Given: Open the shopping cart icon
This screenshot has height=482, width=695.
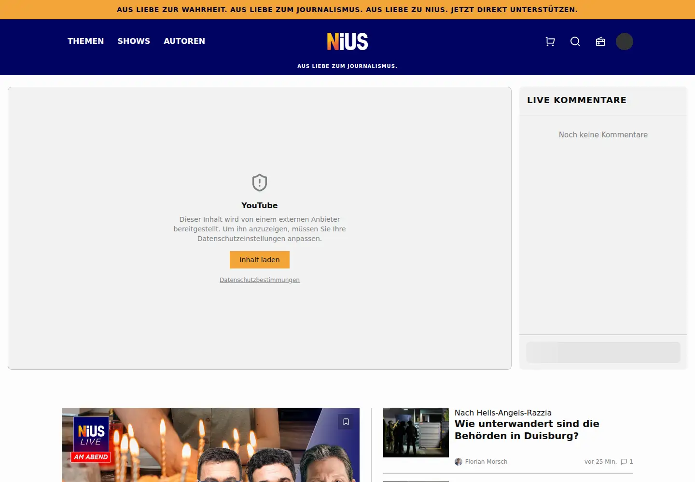Looking at the screenshot, I should 550,41.
